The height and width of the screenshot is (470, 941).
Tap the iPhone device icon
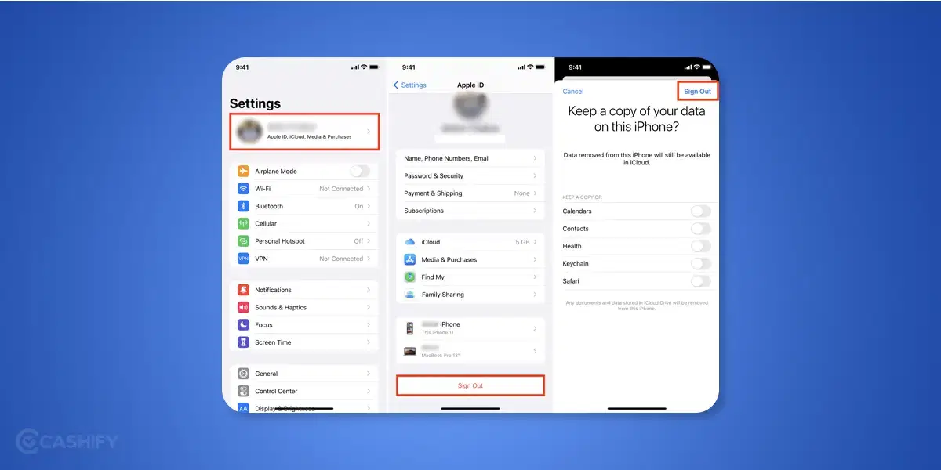tap(409, 327)
